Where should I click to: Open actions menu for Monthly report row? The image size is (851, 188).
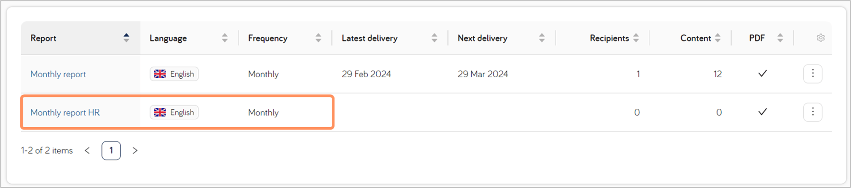pyautogui.click(x=813, y=74)
